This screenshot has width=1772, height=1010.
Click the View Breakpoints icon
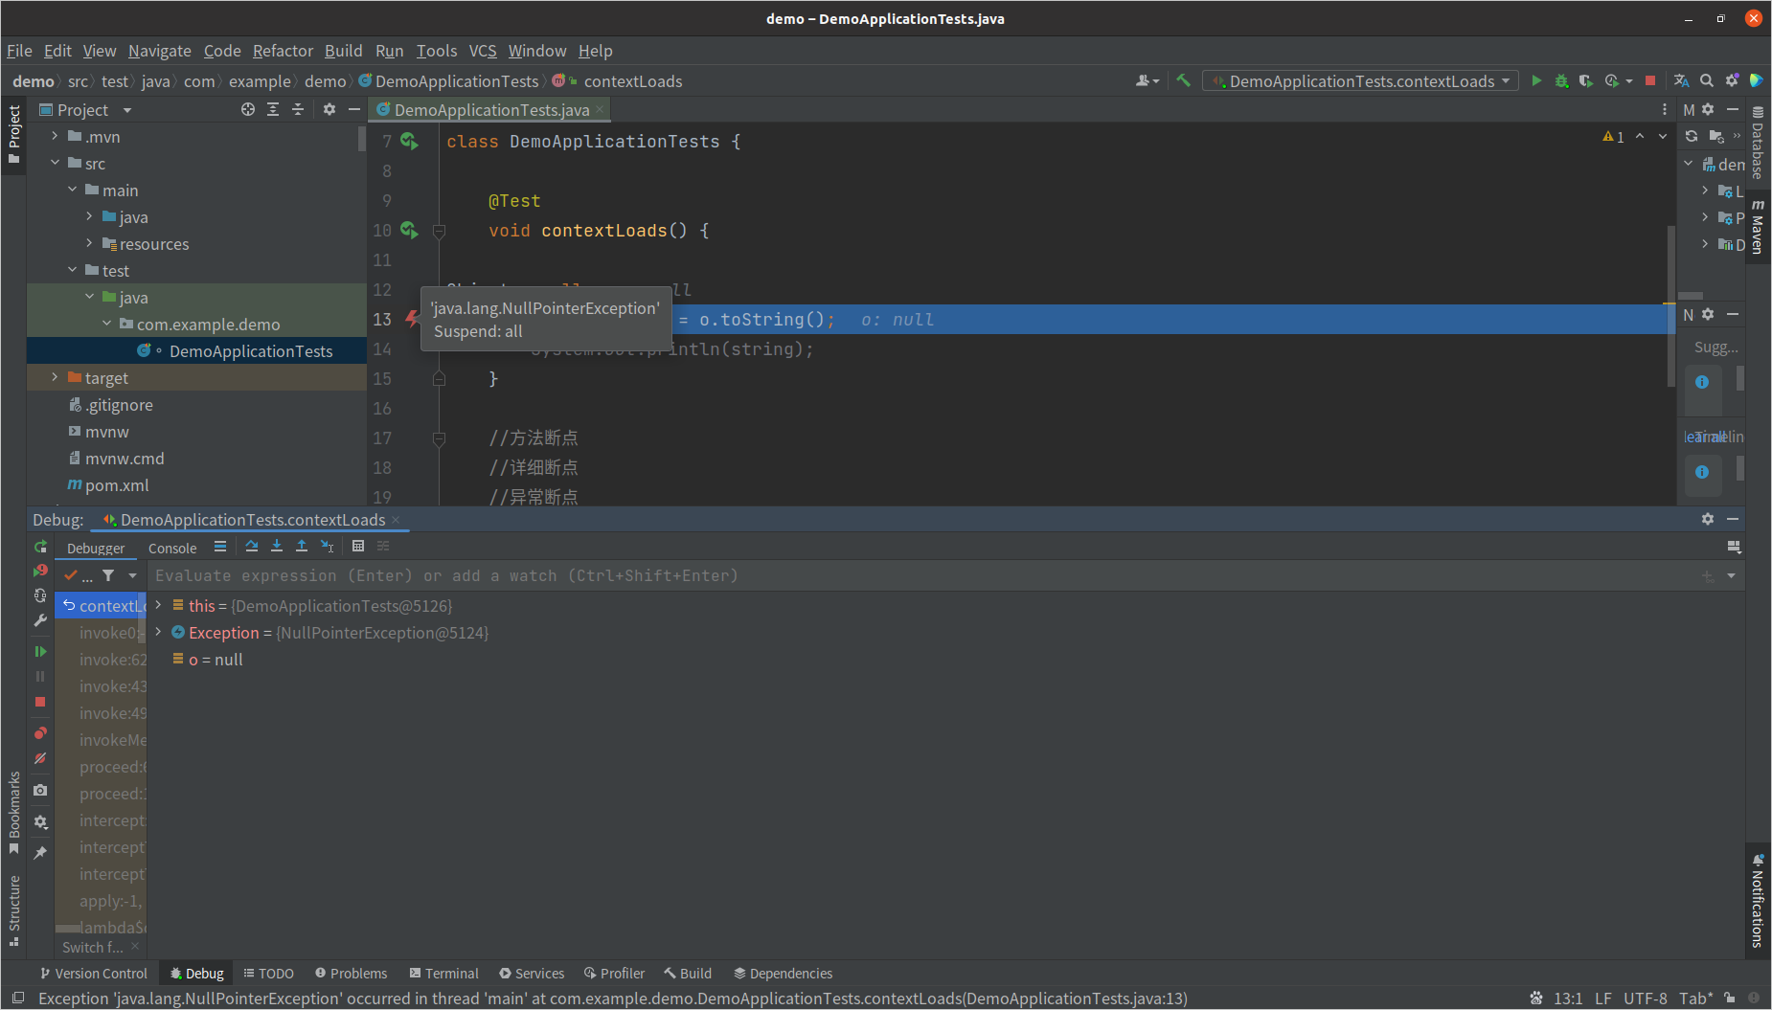[x=40, y=733]
